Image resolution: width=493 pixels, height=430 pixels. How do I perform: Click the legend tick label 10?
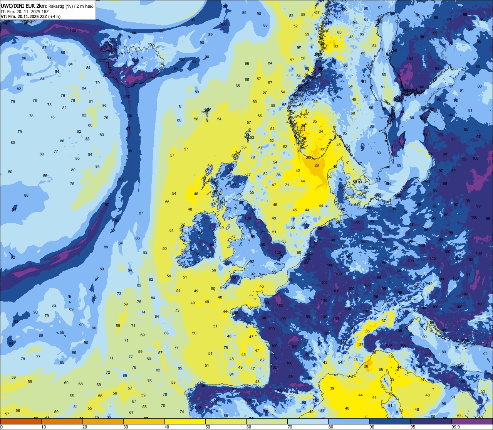click(x=44, y=427)
